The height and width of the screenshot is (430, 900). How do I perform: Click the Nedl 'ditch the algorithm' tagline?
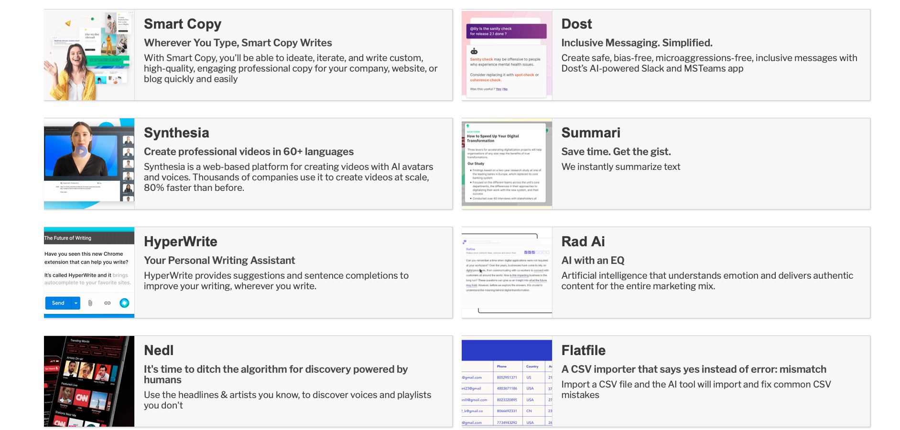pyautogui.click(x=276, y=375)
